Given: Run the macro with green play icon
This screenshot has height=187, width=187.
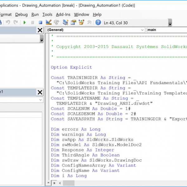Looking at the screenshot, I should coord(25,22).
